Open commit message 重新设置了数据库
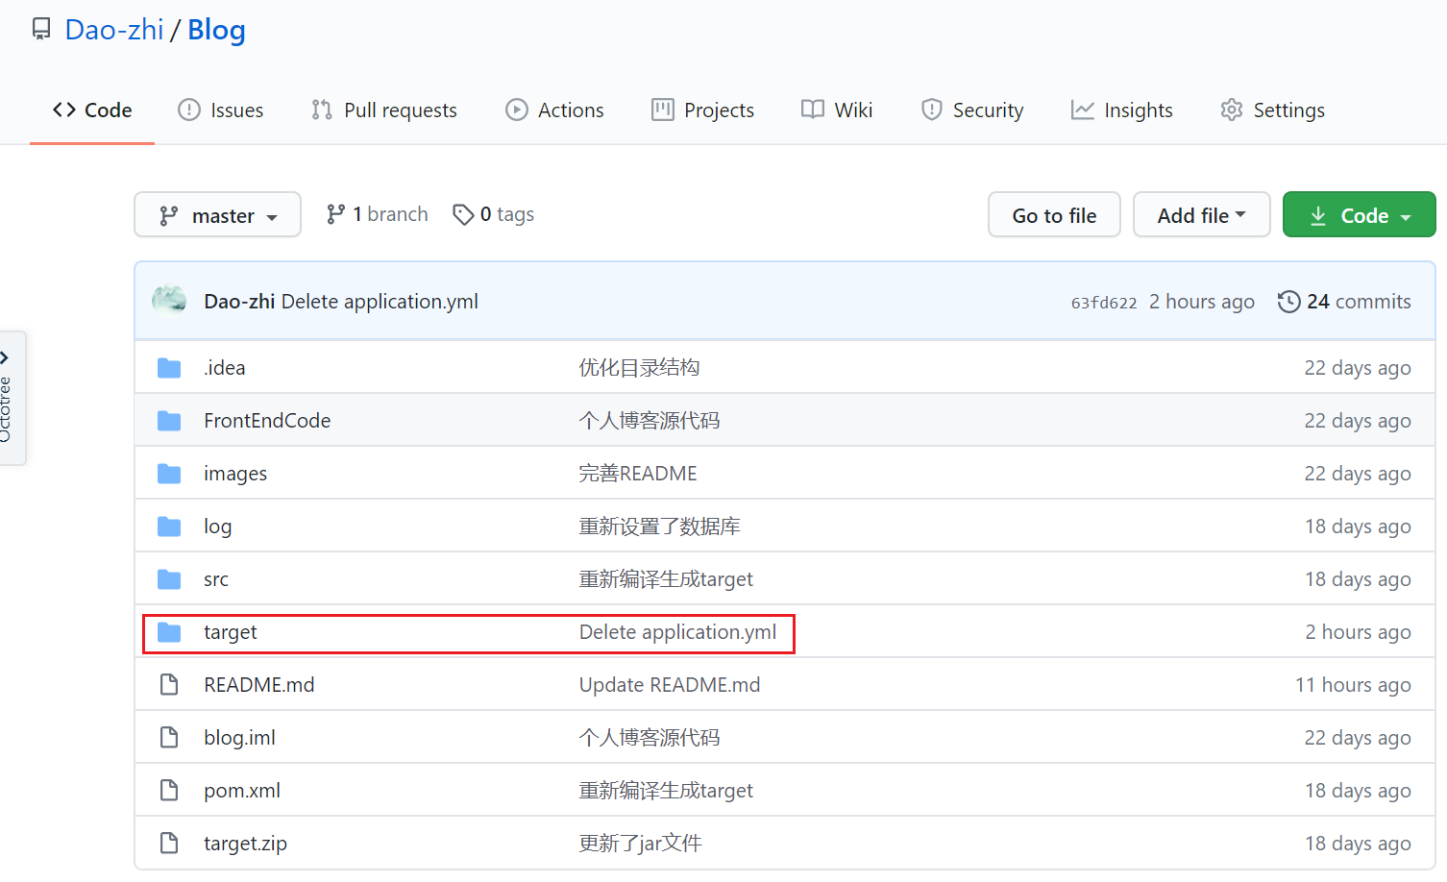 [x=659, y=527]
